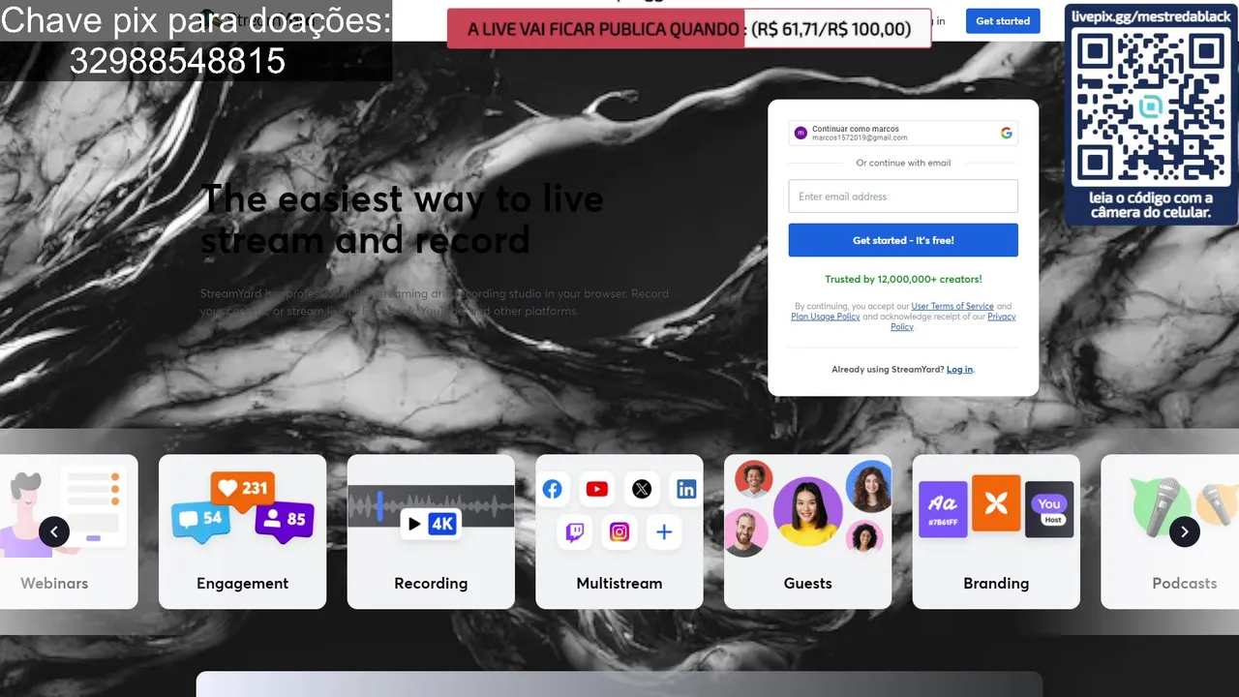
Task: Click the orange X logo tile in Branding
Action: [996, 502]
